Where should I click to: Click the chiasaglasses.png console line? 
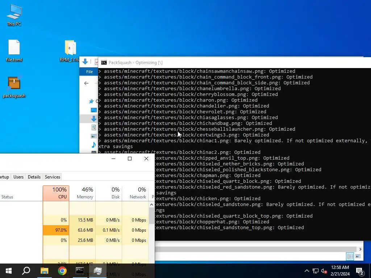[188, 118]
